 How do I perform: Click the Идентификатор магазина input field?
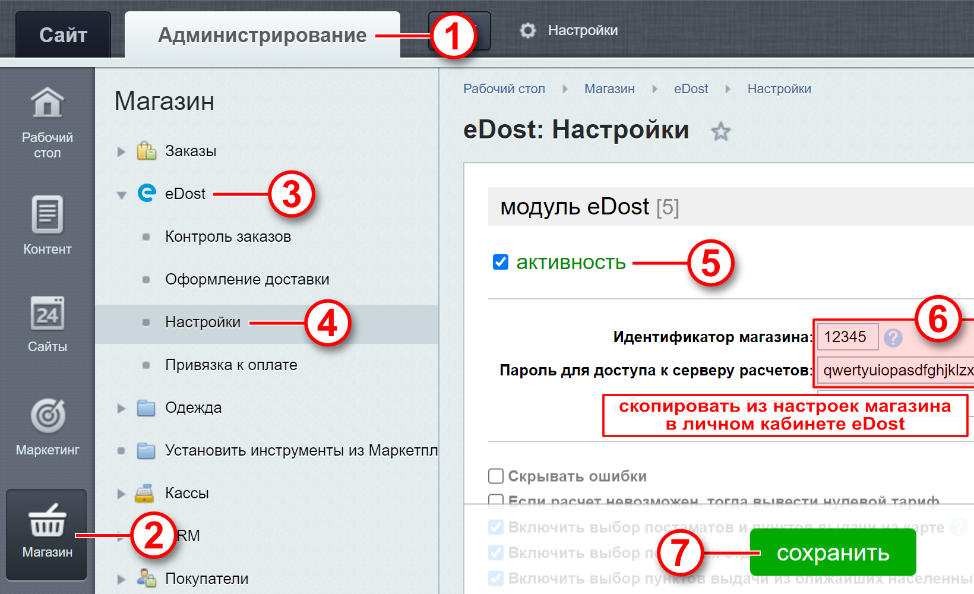point(847,337)
